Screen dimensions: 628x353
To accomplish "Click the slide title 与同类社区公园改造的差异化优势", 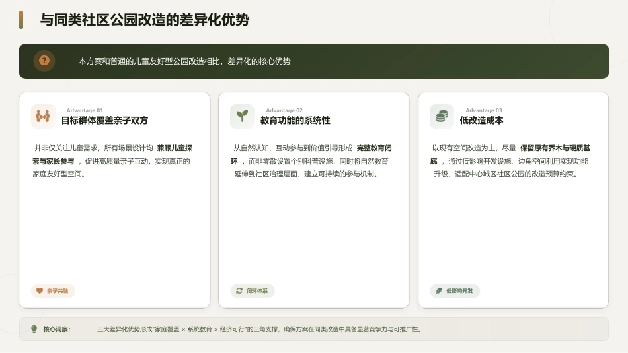I will 145,20.
